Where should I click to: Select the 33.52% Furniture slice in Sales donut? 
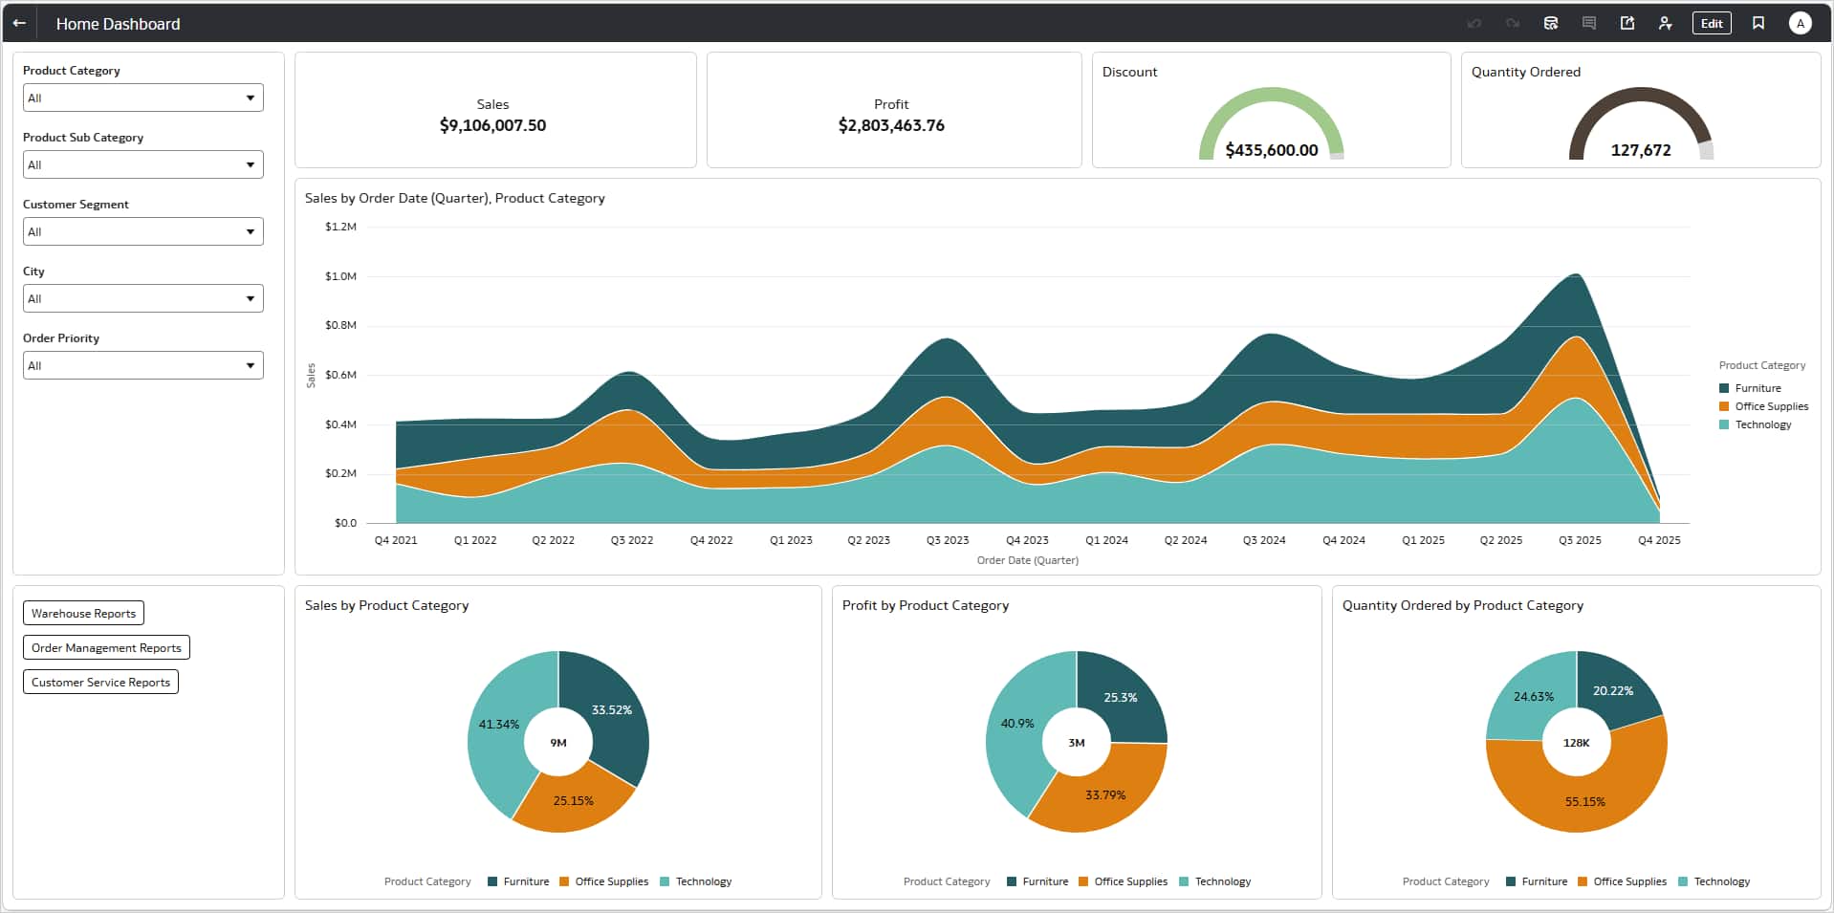[x=612, y=710]
